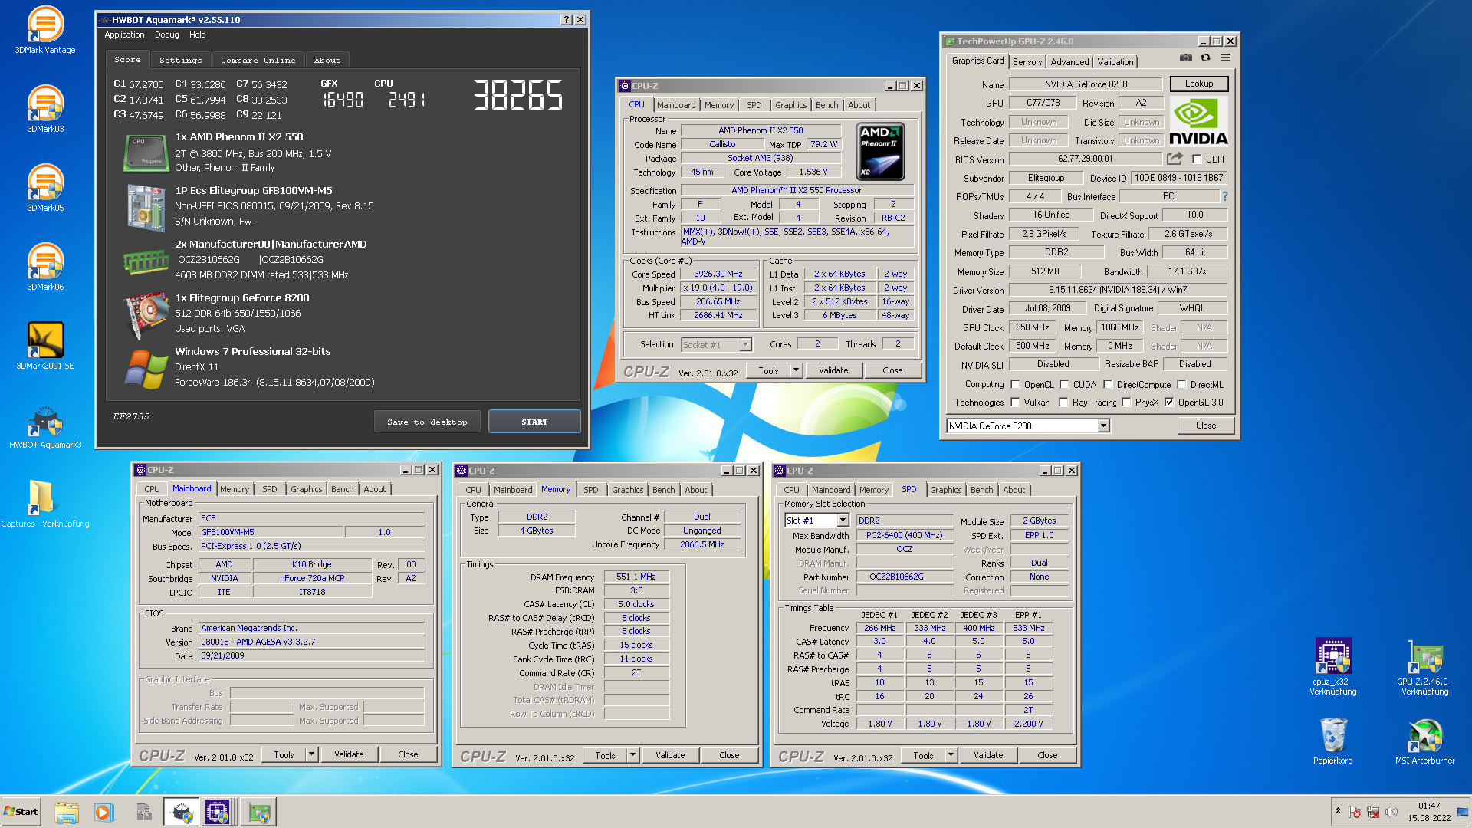The image size is (1472, 828).
Task: Switch to Compare Online tab in Aquamark
Action: (x=258, y=60)
